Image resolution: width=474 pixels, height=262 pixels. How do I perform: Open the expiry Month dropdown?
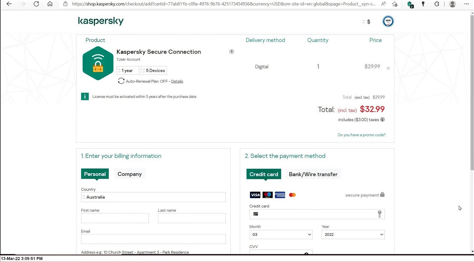pos(281,235)
